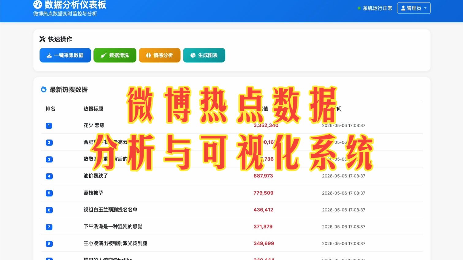This screenshot has height=260, width=463.
Task: Click the 快速操作 section heading
Action: (x=60, y=39)
